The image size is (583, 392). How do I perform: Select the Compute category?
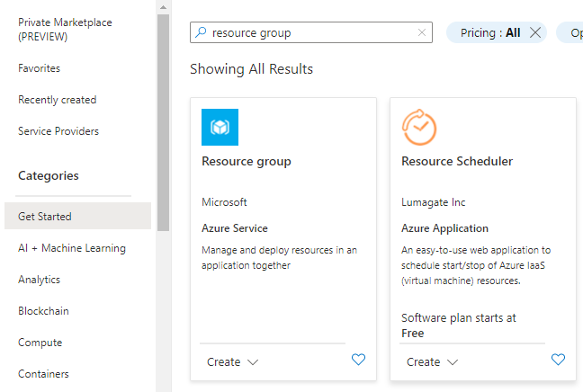click(40, 343)
